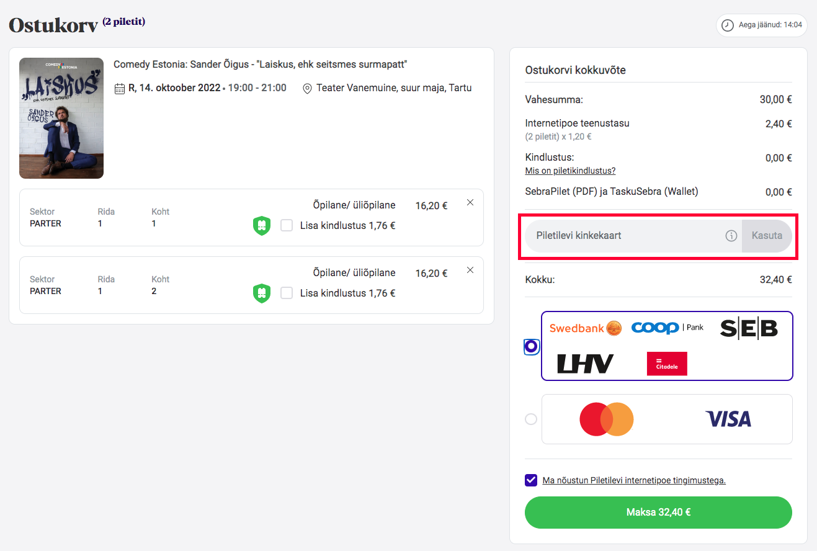Click the clock icon beside time remaining
The image size is (817, 551).
727,25
